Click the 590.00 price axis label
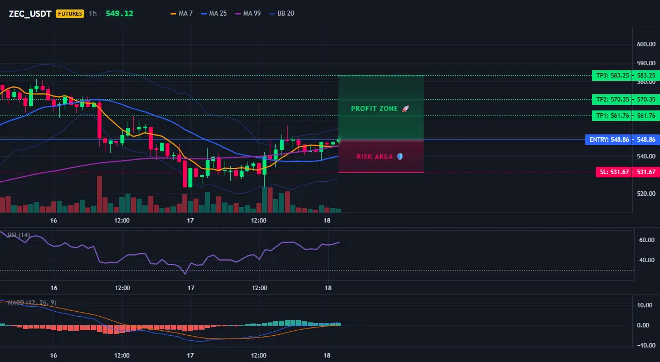This screenshot has height=362, width=660. tap(646, 63)
